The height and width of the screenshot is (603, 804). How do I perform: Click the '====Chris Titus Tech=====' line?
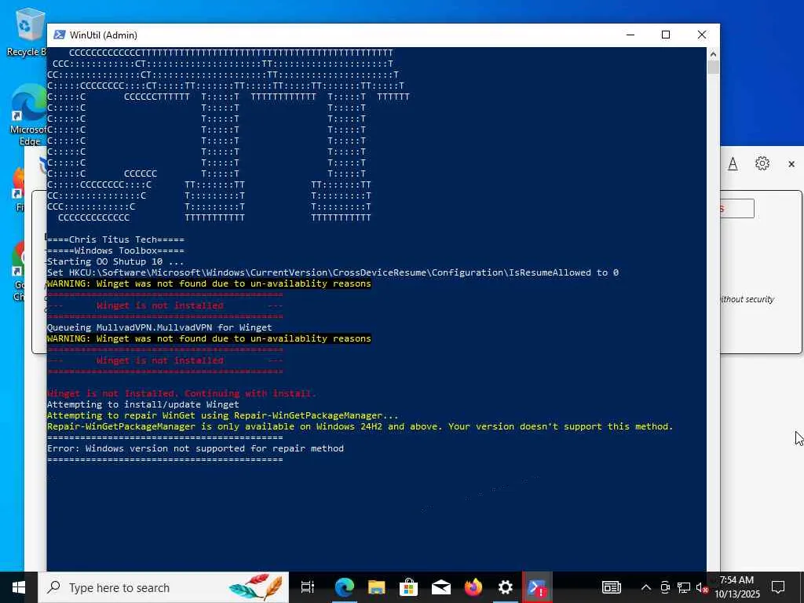click(115, 239)
